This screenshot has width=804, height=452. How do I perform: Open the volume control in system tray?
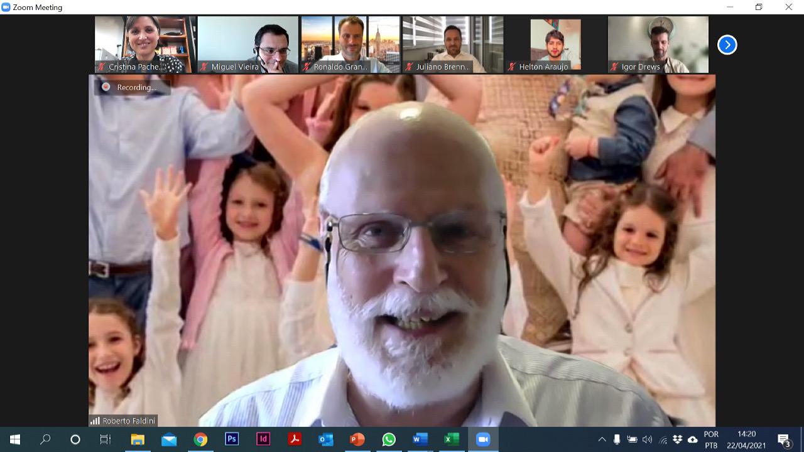point(648,439)
